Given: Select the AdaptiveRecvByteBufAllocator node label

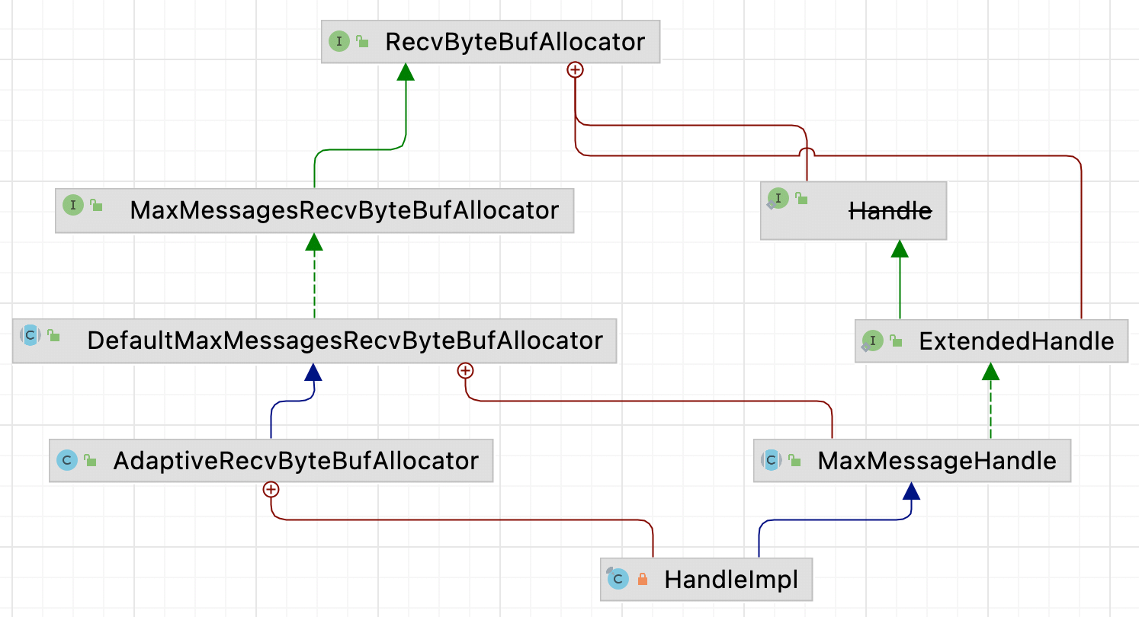Looking at the screenshot, I should 296,460.
